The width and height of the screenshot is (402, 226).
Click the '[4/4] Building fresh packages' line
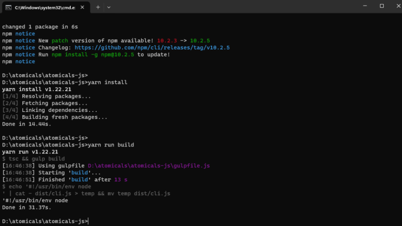click(x=55, y=117)
